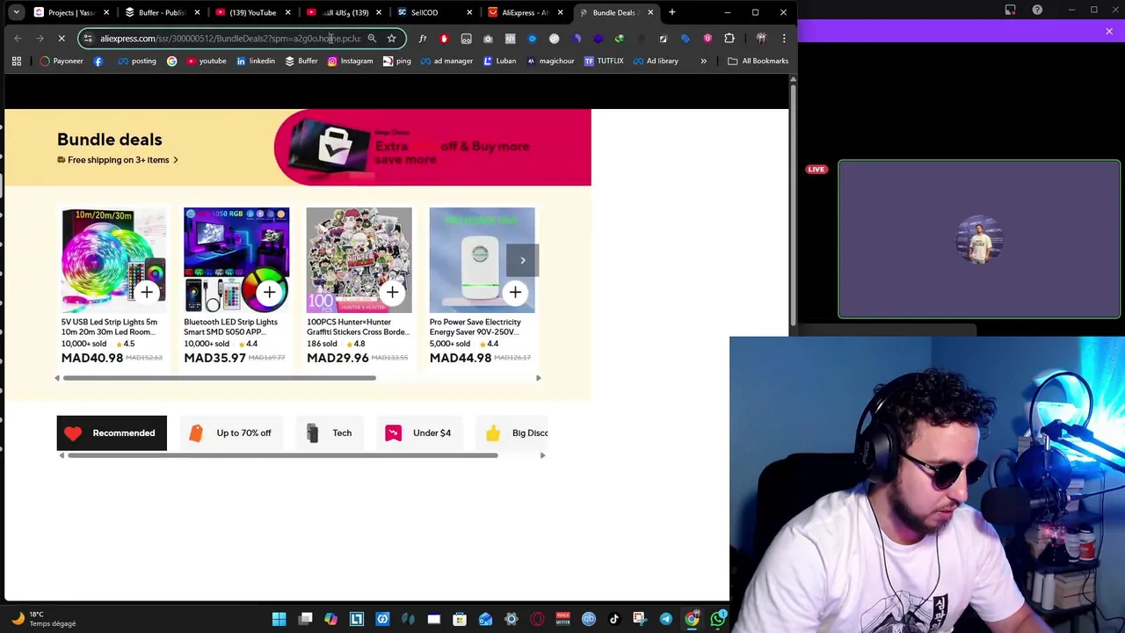Expand the hidden bookmarks chevron
1125x633 pixels.
[x=703, y=61]
